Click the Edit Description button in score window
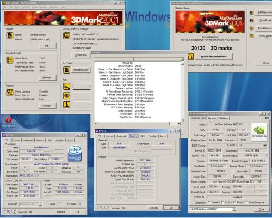Screen dimensions: 272x218 coord(264,13)
